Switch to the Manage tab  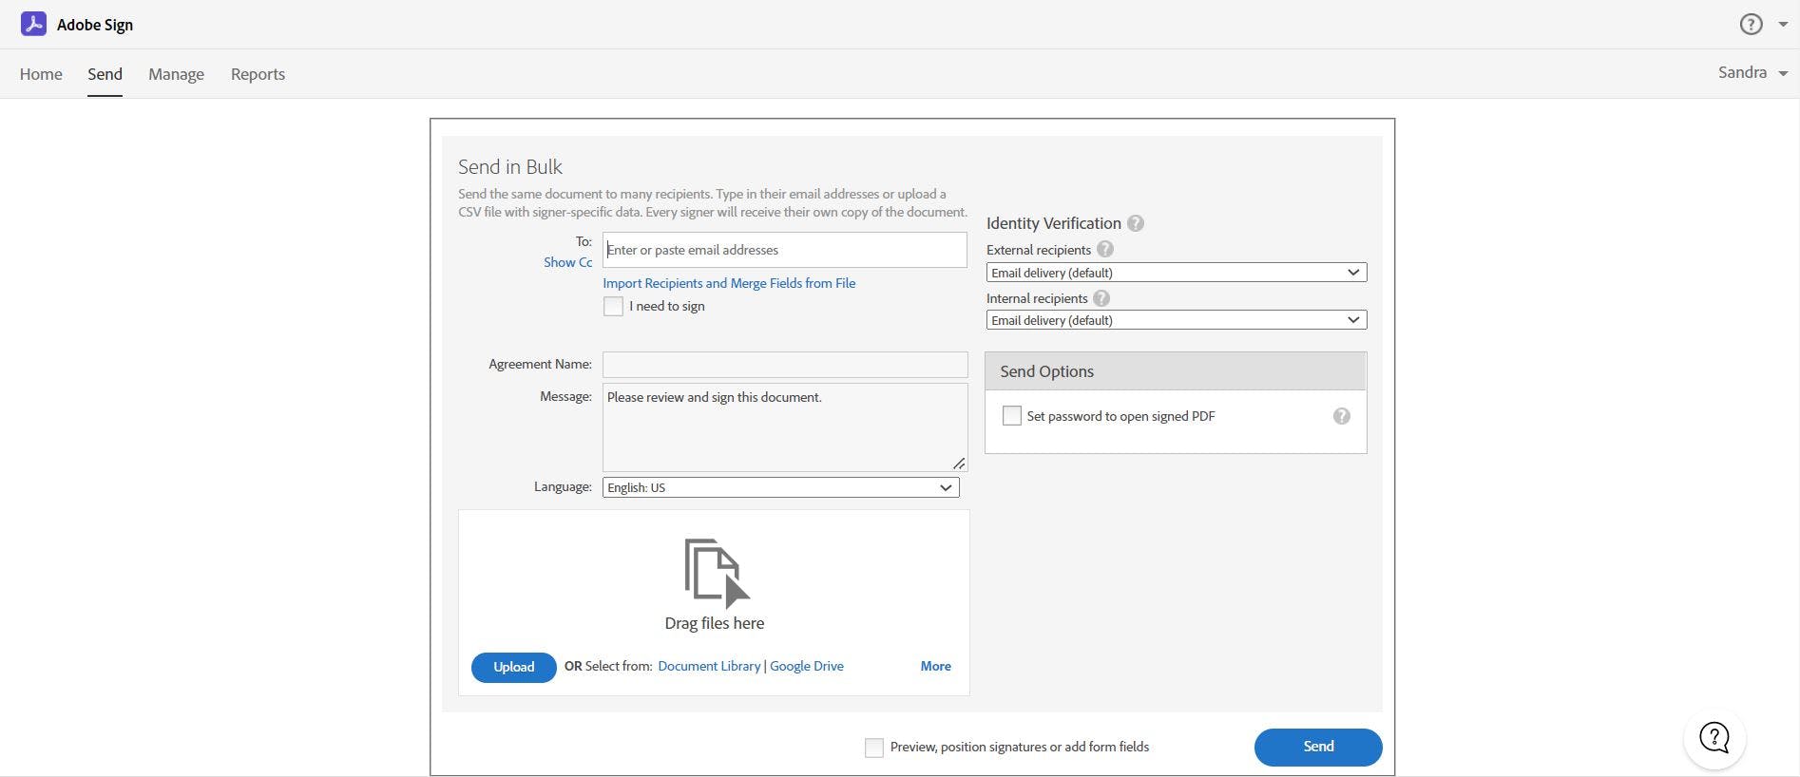tap(176, 74)
